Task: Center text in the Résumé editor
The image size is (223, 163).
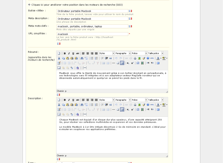Action: 88,53
